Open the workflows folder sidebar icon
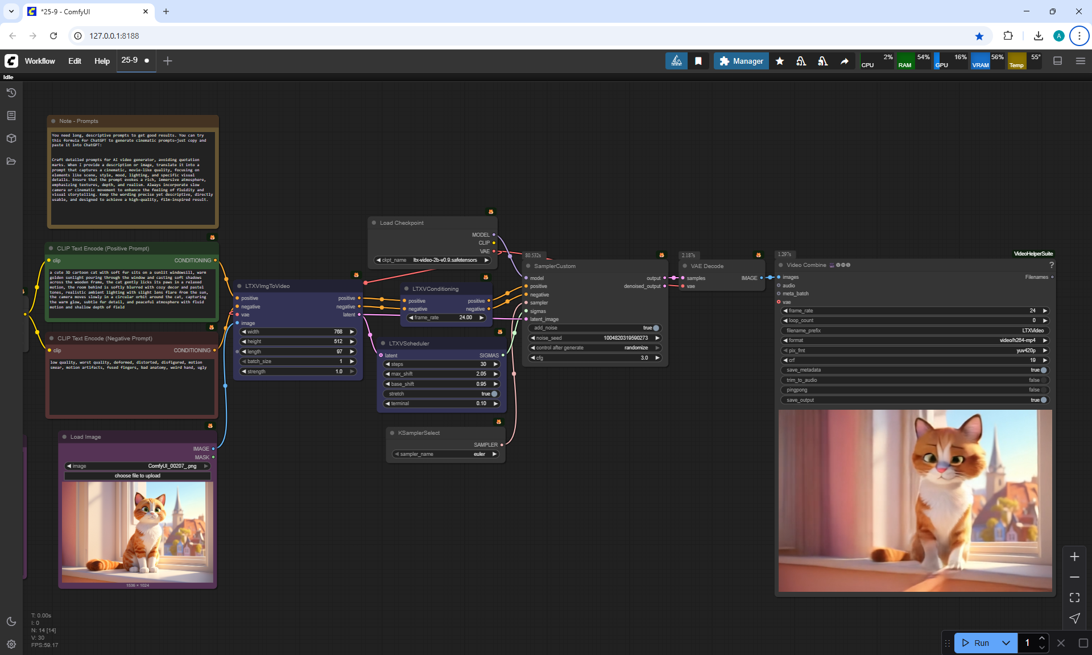The height and width of the screenshot is (655, 1092). (x=11, y=161)
